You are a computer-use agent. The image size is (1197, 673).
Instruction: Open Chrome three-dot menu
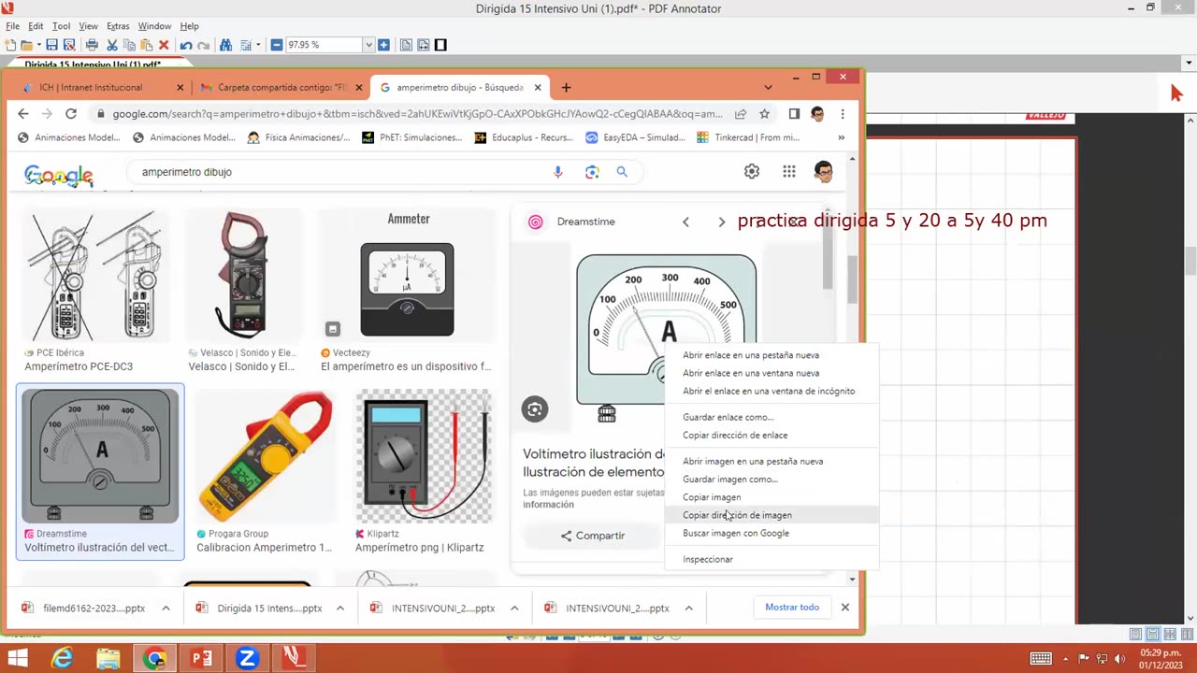coord(843,114)
